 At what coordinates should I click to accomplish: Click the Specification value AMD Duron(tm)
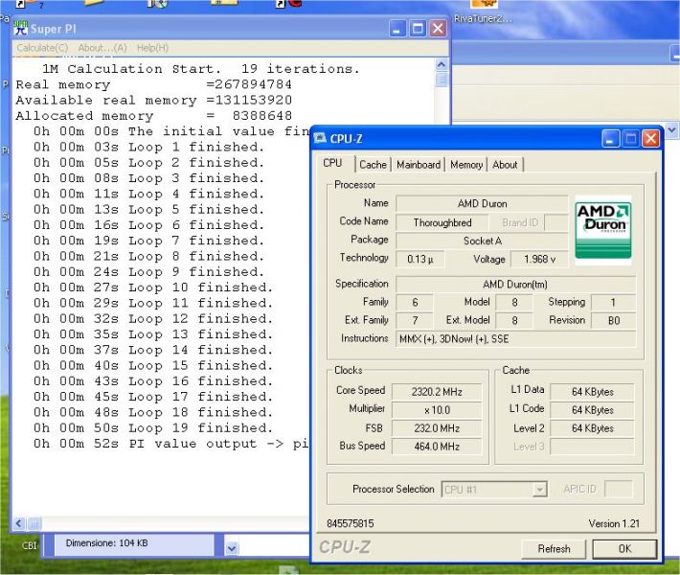515,285
